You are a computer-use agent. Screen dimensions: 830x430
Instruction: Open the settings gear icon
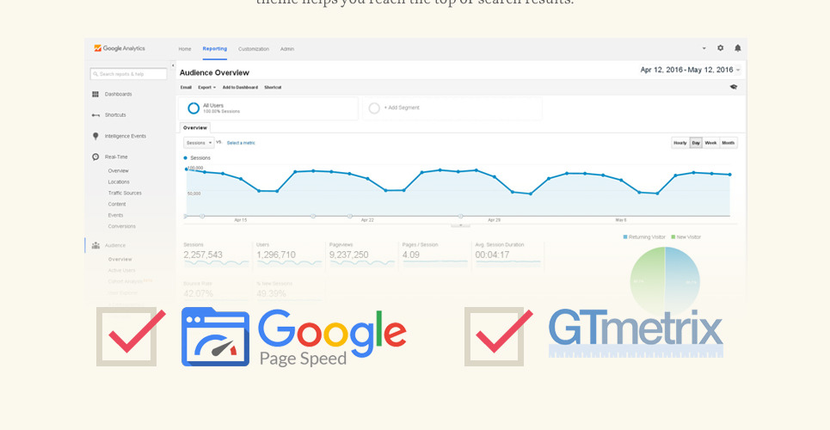[721, 48]
